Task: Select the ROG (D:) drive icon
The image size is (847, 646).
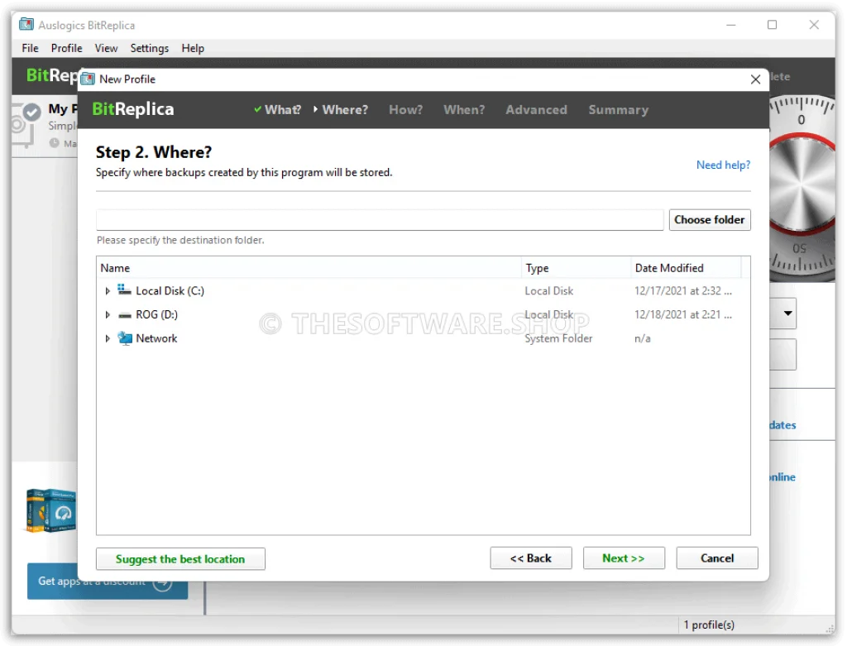Action: (124, 315)
